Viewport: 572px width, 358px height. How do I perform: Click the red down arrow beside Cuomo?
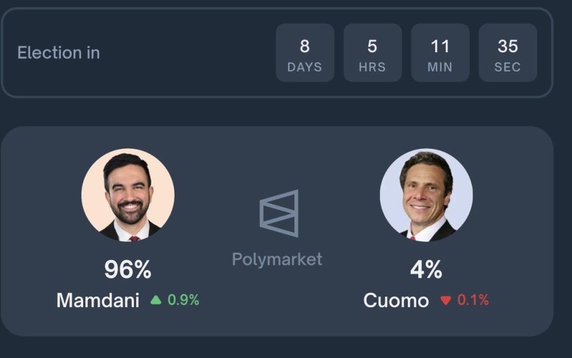445,300
